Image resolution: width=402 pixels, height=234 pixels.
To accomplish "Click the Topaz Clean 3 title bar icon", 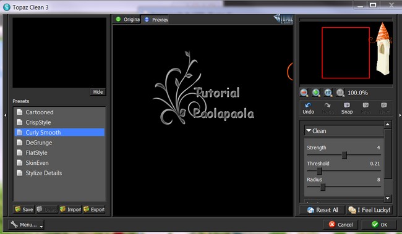I will coord(7,7).
